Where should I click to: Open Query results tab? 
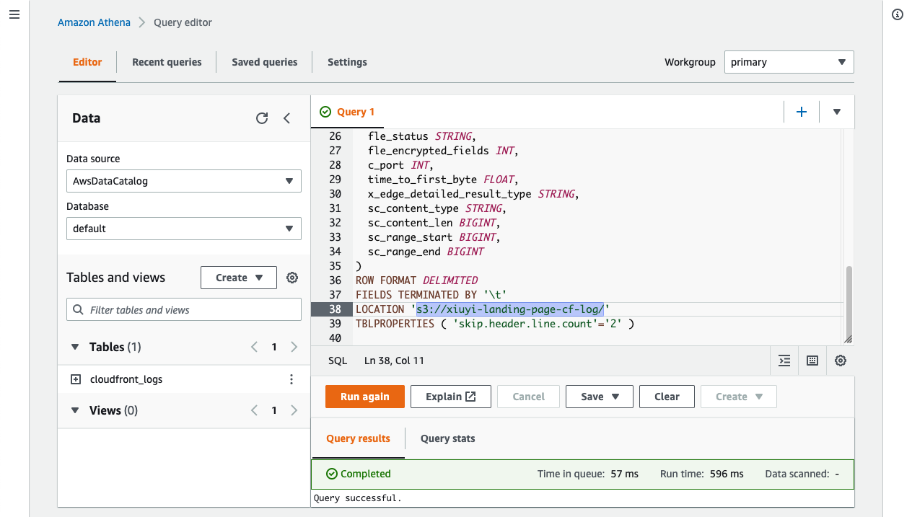point(358,438)
